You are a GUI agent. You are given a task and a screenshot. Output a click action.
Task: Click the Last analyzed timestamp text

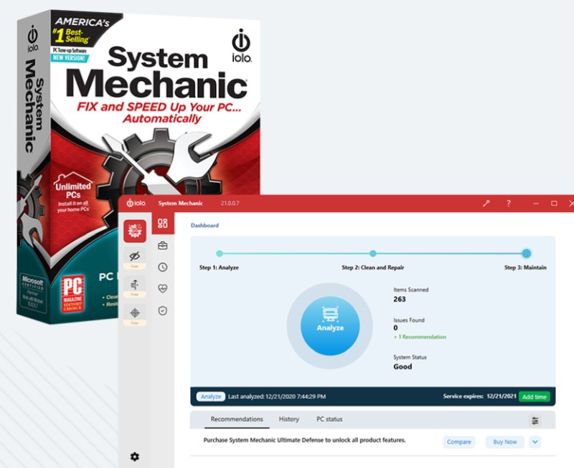(x=277, y=396)
